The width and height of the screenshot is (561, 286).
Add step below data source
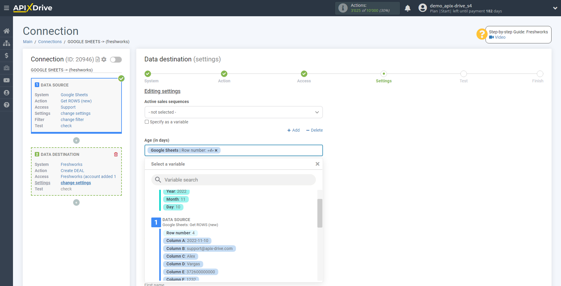pyautogui.click(x=76, y=140)
